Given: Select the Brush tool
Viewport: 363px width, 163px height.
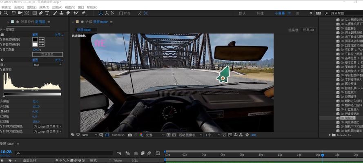Looking at the screenshot, I should [55, 13].
